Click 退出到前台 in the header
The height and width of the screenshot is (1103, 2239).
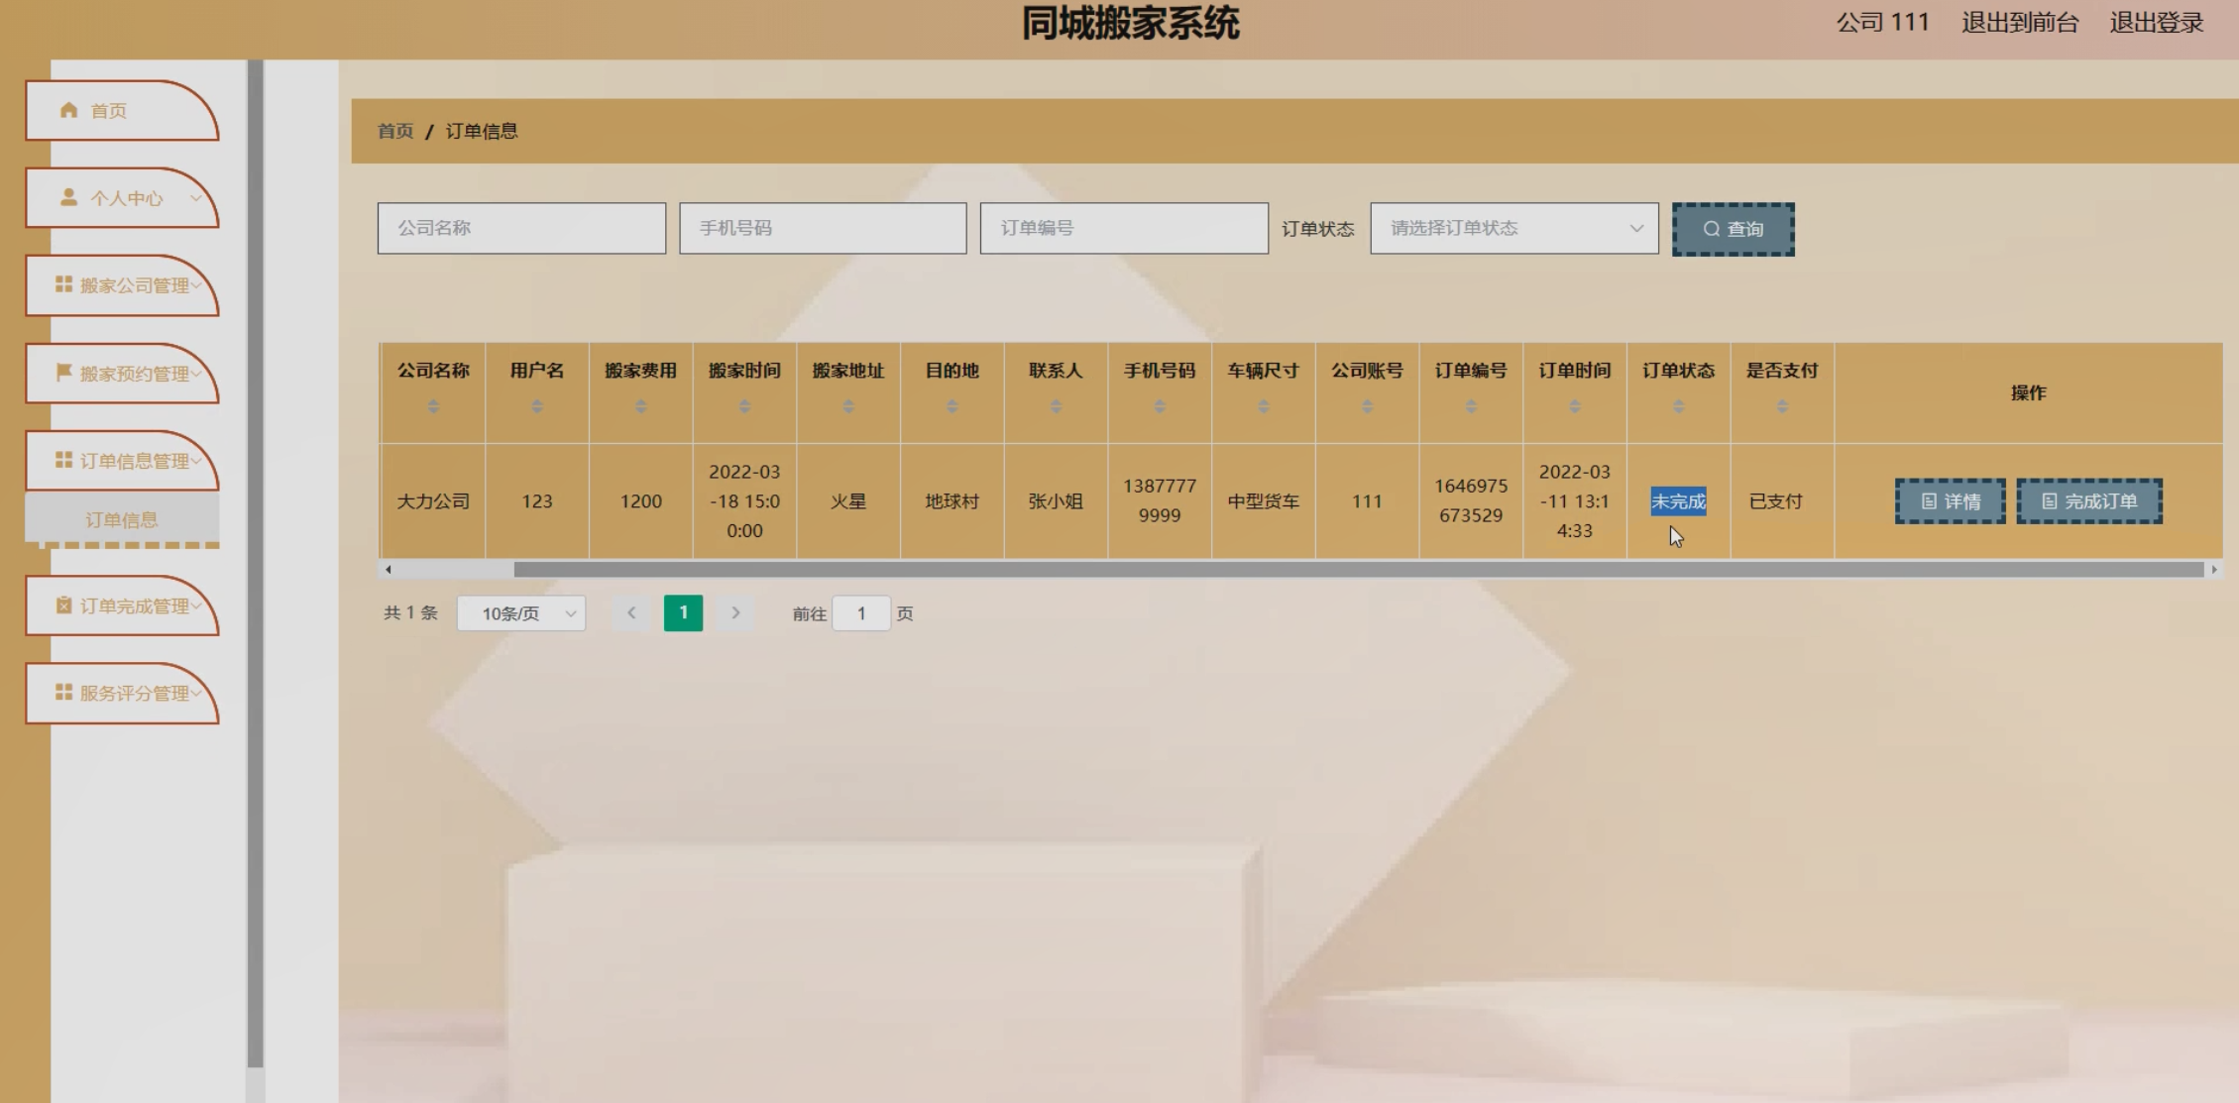[x=2020, y=23]
